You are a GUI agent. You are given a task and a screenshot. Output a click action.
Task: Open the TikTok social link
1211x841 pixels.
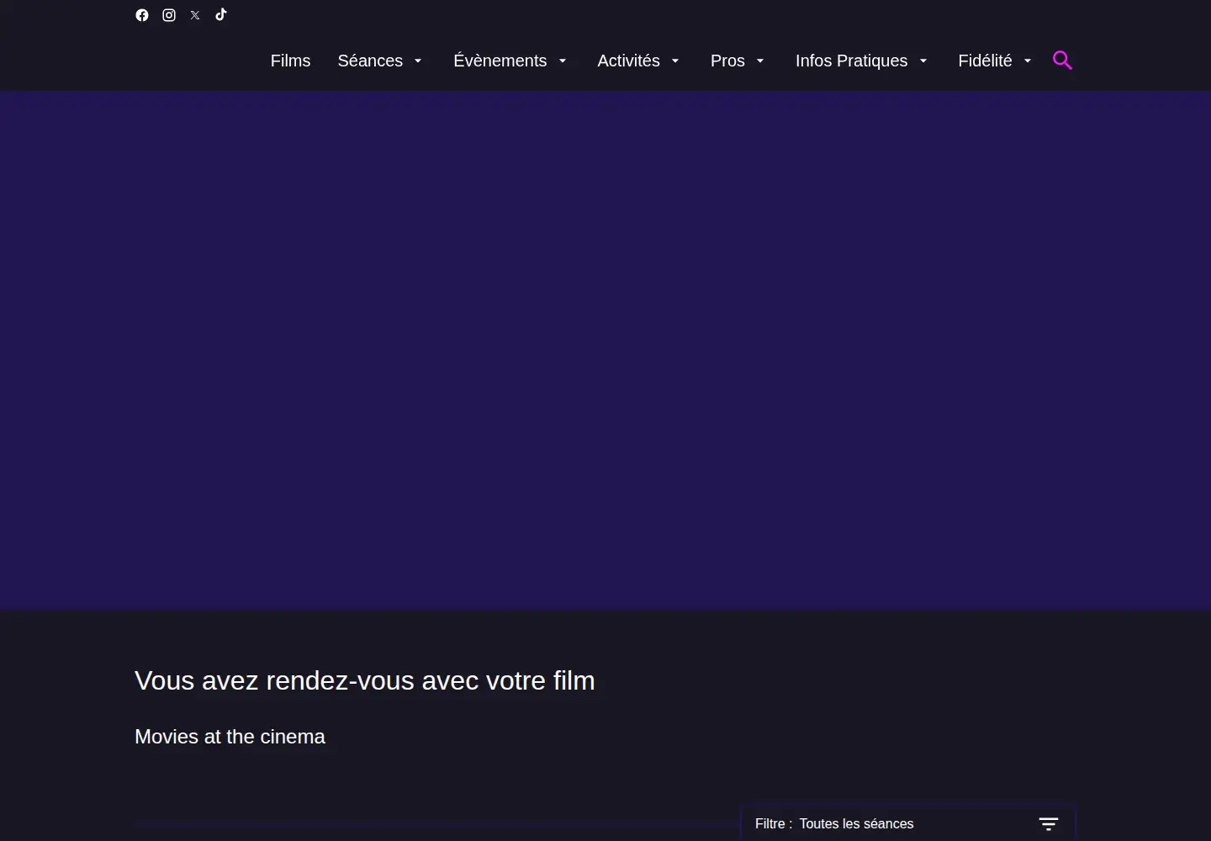click(221, 14)
